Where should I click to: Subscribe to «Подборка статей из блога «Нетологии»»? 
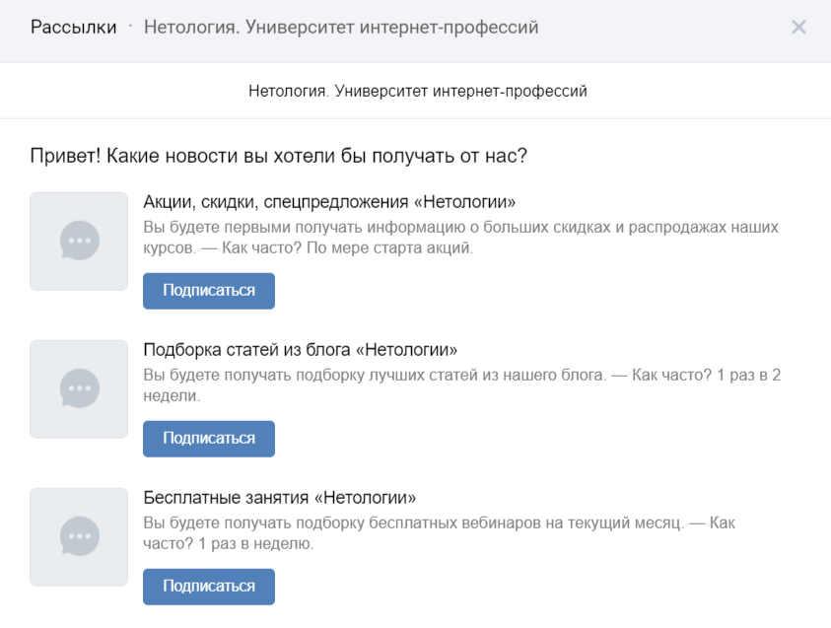[208, 439]
